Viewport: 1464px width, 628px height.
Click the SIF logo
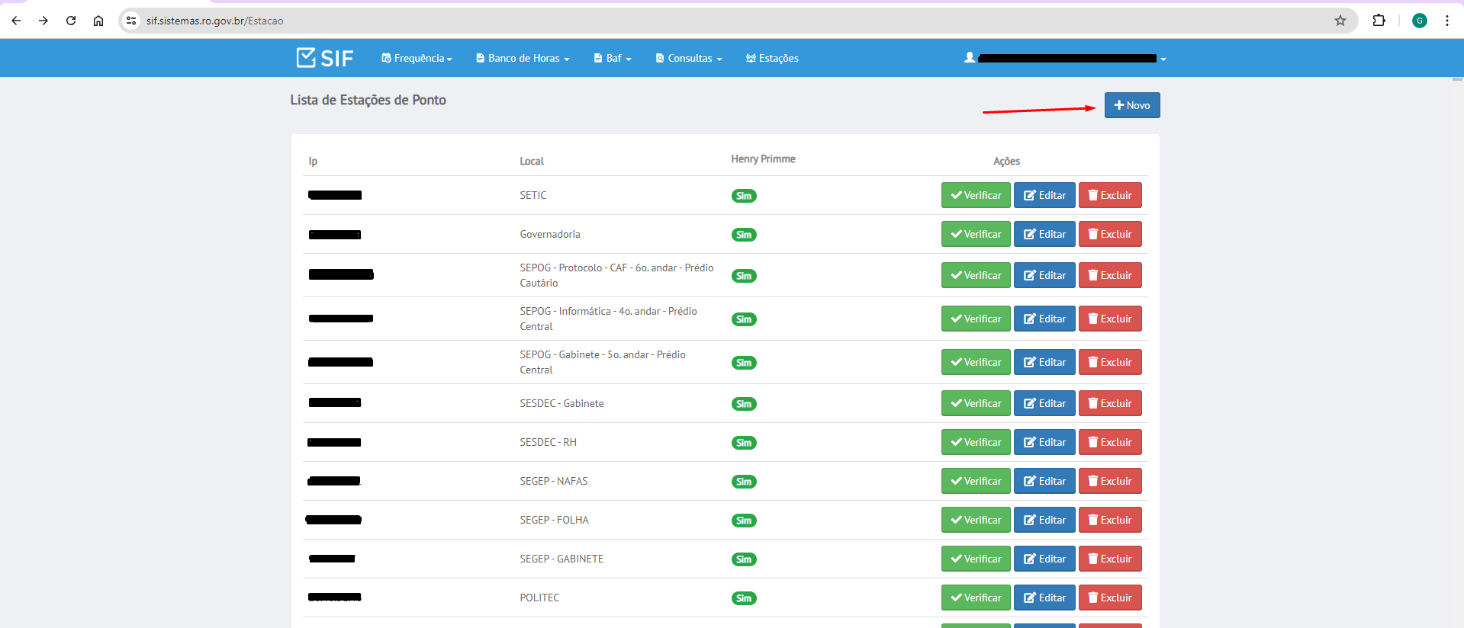coord(325,58)
